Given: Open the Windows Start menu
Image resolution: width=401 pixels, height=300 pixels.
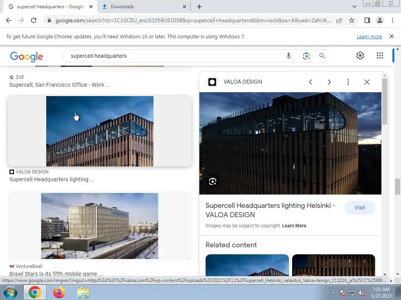Looking at the screenshot, I should (x=10, y=292).
